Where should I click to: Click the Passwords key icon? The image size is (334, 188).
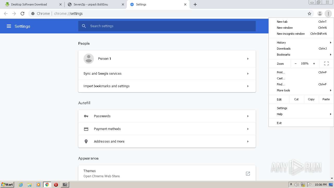86,116
